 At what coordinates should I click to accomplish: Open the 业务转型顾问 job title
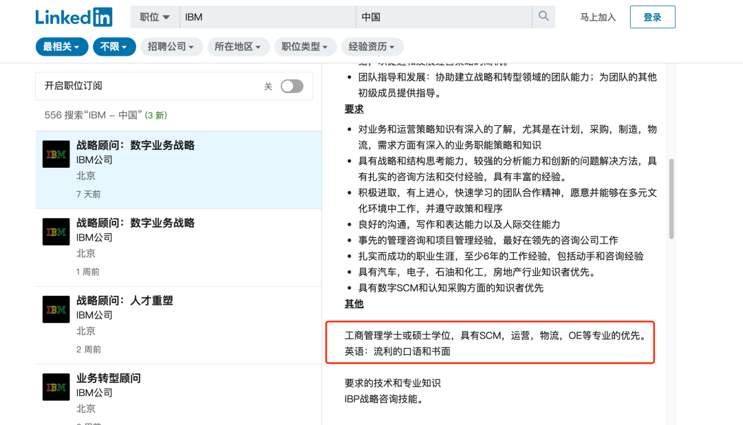(109, 378)
